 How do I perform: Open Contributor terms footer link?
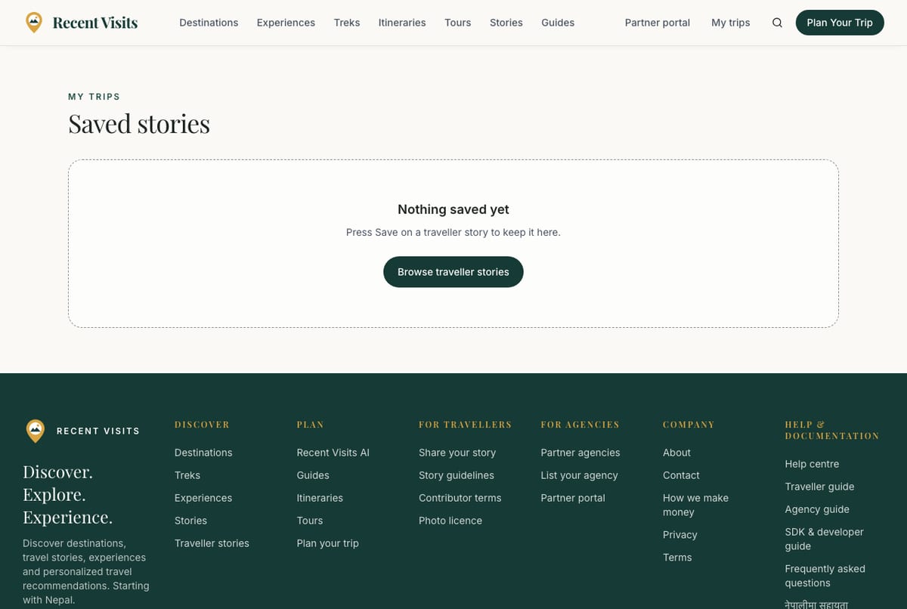coord(460,498)
